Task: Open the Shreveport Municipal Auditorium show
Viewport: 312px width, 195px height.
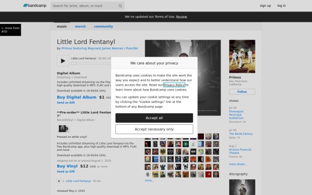Action: click(236, 114)
